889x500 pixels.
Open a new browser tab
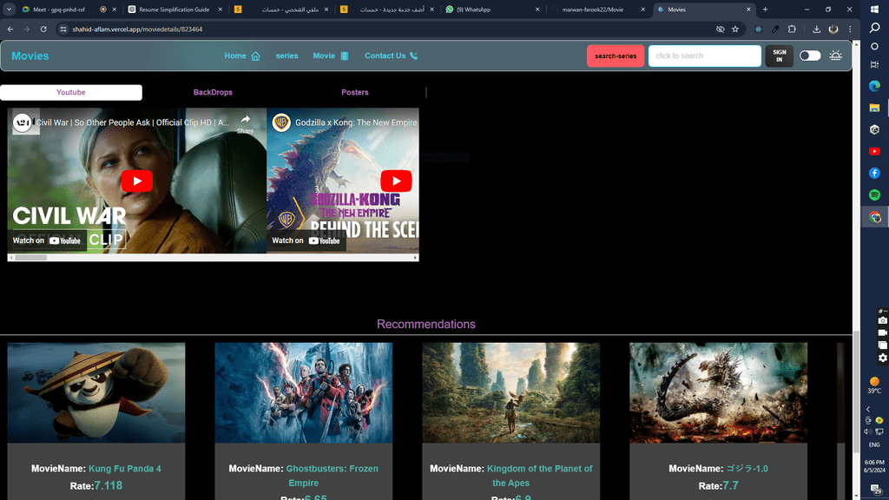765,9
